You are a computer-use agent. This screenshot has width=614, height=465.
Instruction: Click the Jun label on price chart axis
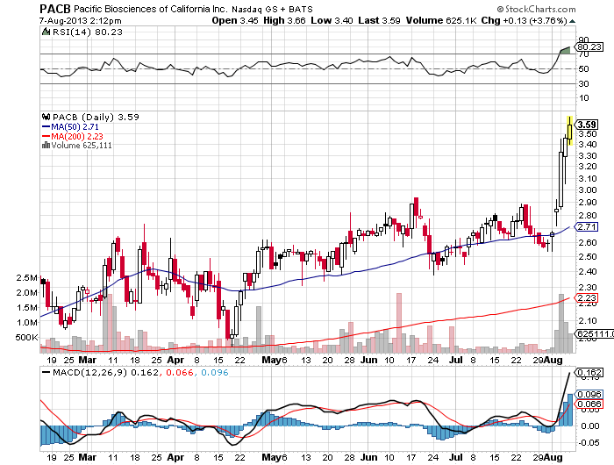(368, 360)
